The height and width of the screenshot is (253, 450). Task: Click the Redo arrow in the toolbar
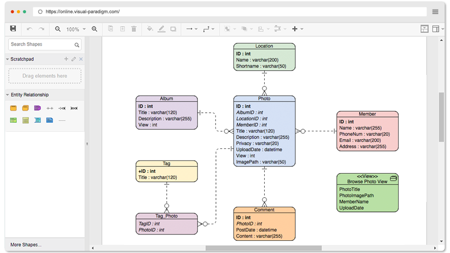point(41,29)
